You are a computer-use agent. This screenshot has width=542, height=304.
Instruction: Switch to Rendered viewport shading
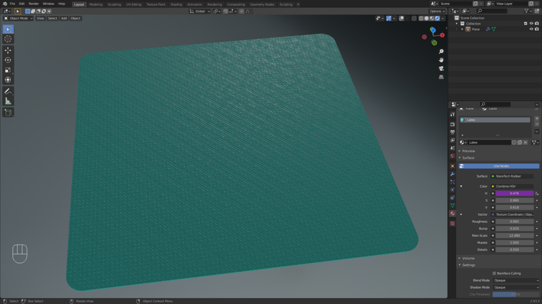click(437, 18)
